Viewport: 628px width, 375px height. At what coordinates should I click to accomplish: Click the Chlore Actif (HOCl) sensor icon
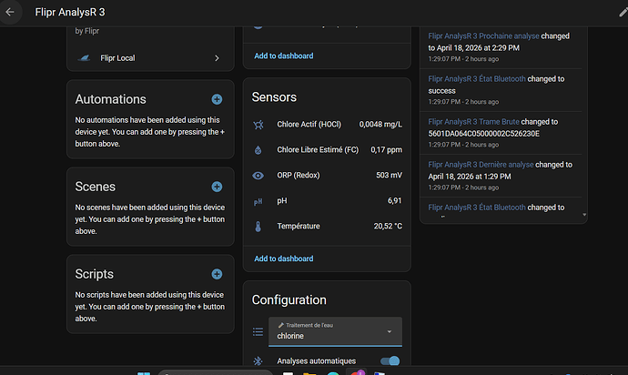pyautogui.click(x=258, y=125)
